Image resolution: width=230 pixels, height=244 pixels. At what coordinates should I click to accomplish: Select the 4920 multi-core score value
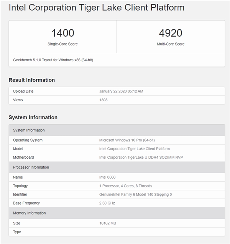171,33
